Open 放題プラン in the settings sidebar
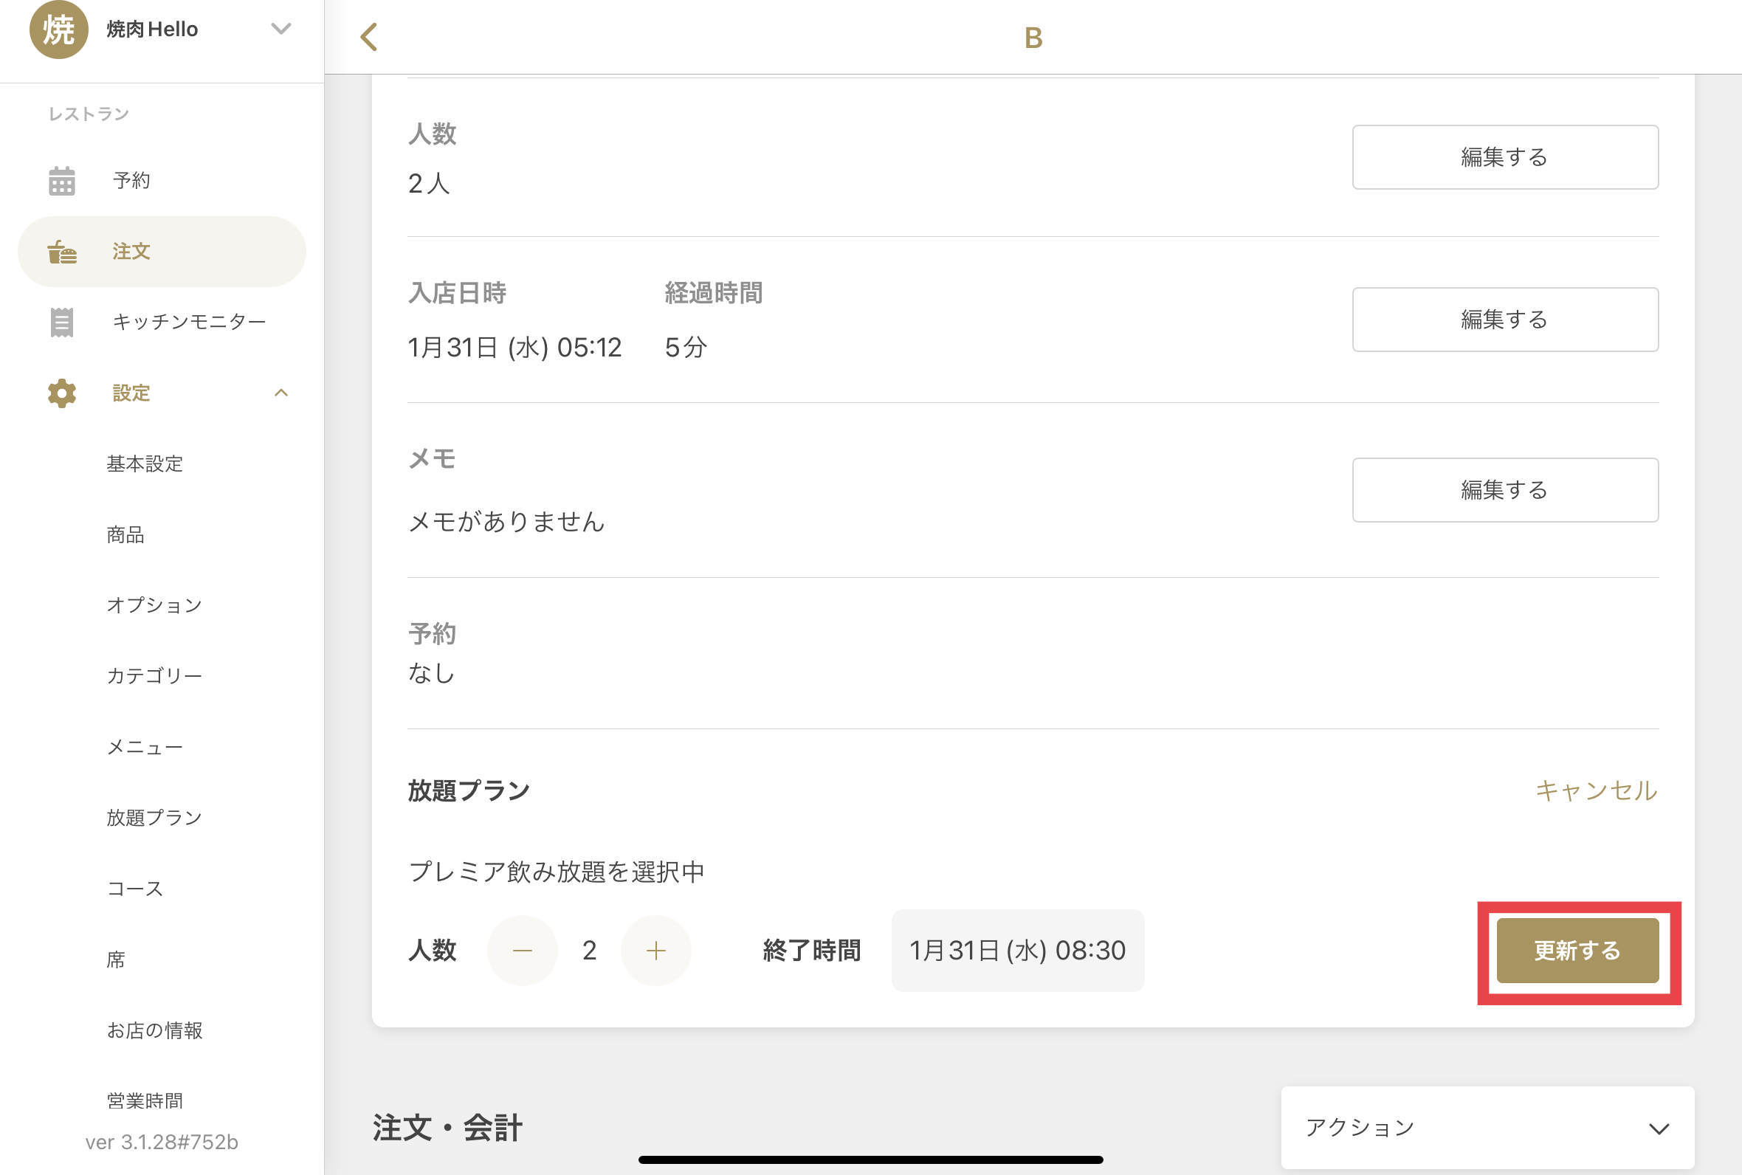 coord(154,818)
